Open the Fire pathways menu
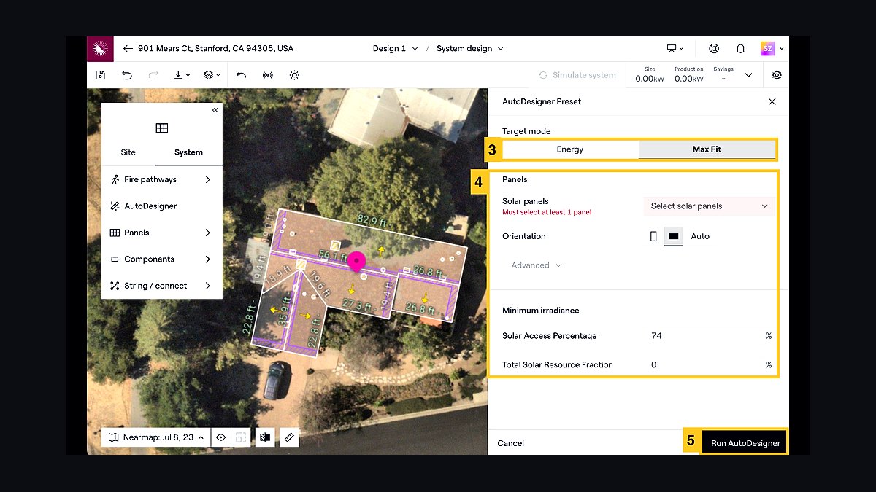The image size is (876, 492). coord(161,179)
